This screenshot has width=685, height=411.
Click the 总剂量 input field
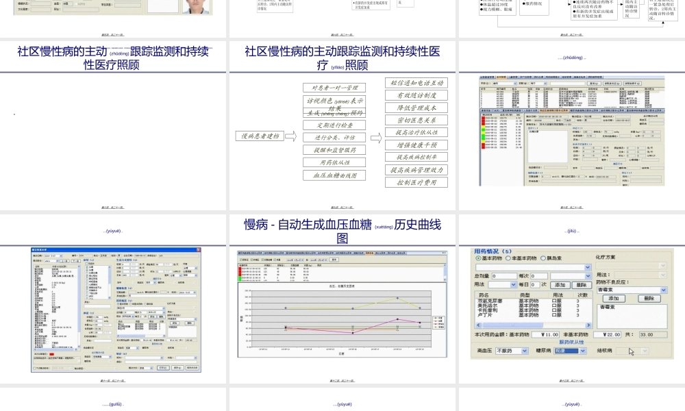pos(504,275)
